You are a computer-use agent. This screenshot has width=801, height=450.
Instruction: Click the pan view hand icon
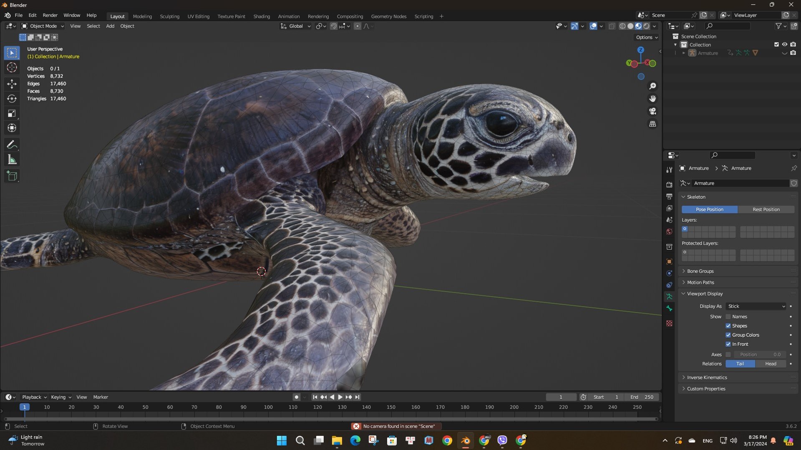tap(652, 99)
